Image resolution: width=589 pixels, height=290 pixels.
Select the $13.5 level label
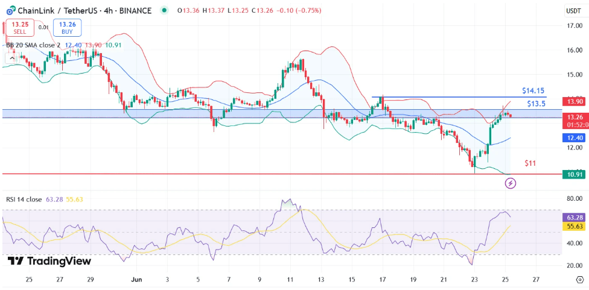(x=536, y=104)
